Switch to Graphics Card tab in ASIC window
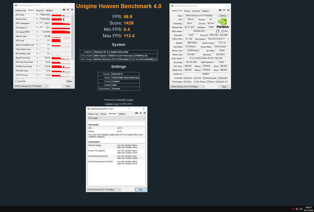314x212 pixels. coord(93,114)
